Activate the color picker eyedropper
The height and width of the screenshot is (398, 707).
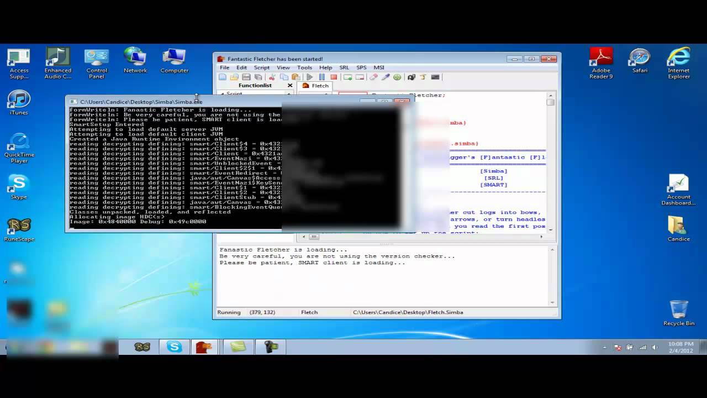click(386, 77)
